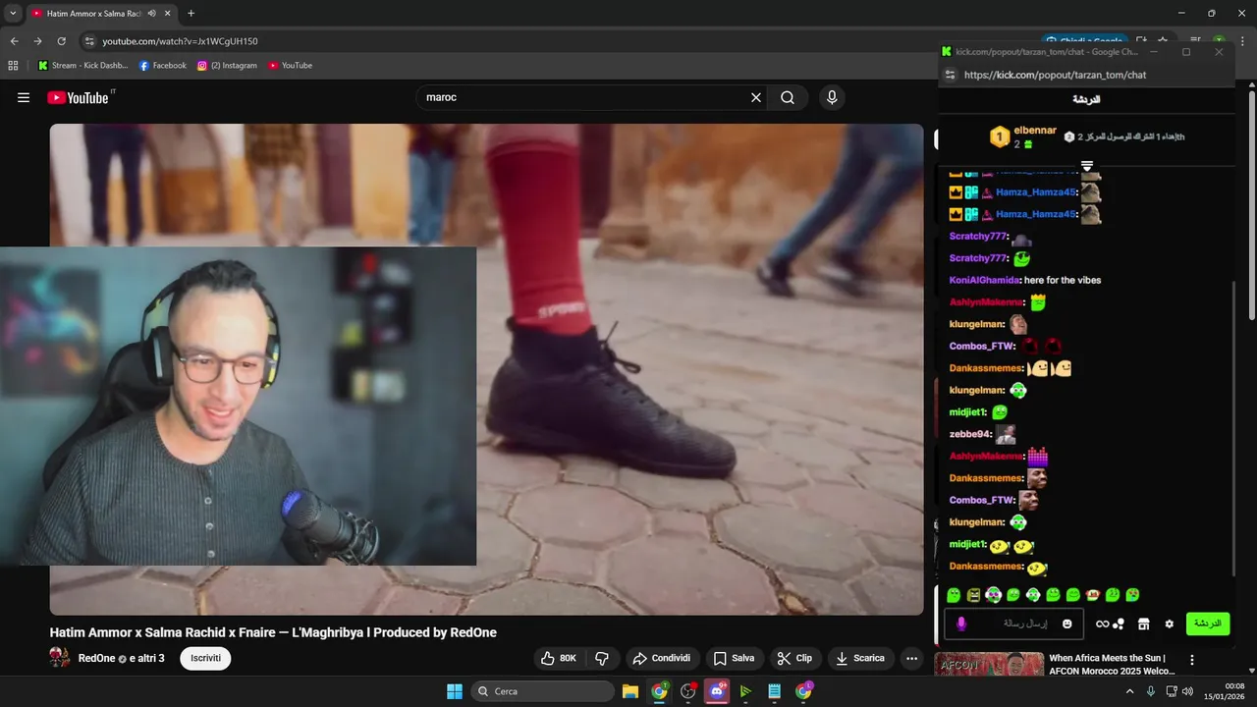
Task: Open the YouTube hamburger guide menu
Action: 24,97
